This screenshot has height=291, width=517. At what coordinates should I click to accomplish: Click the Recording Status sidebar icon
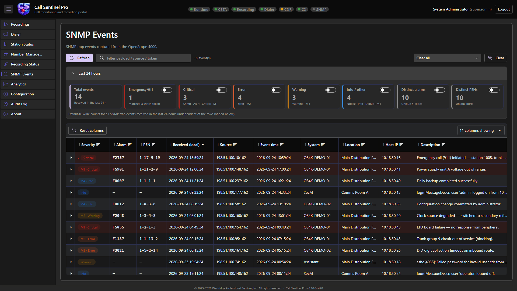point(6,64)
